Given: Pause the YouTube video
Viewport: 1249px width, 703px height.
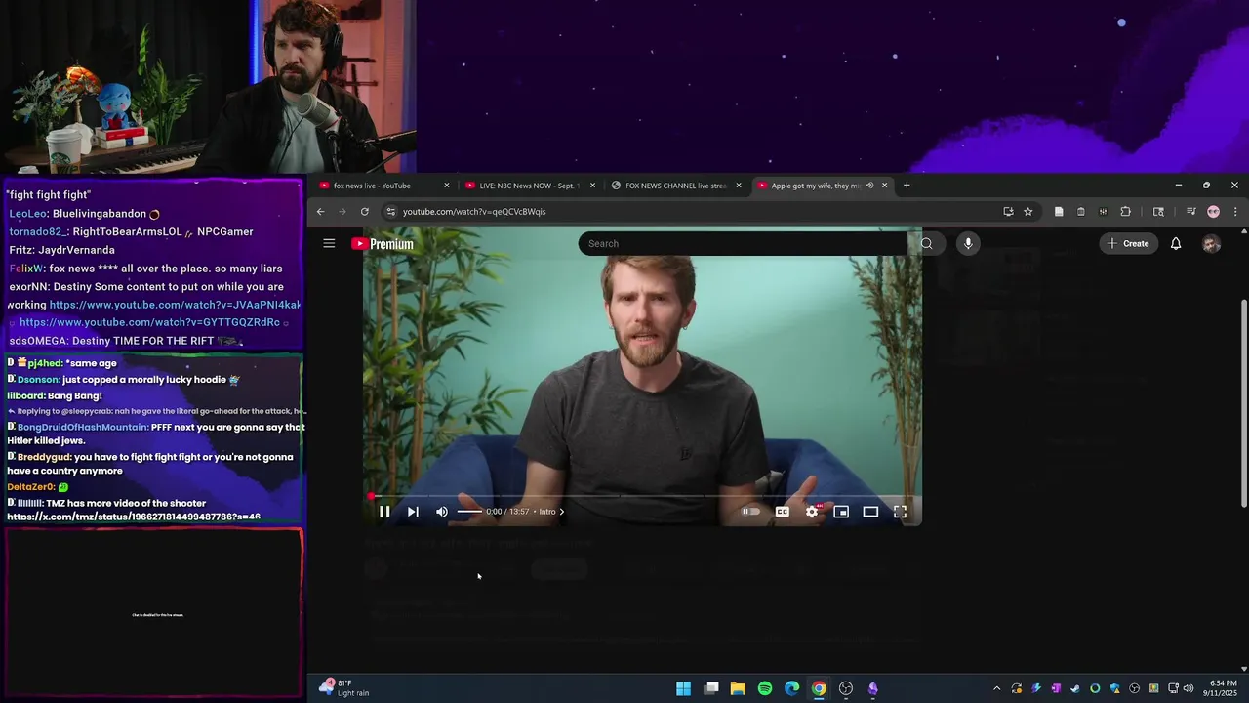Looking at the screenshot, I should tap(384, 512).
